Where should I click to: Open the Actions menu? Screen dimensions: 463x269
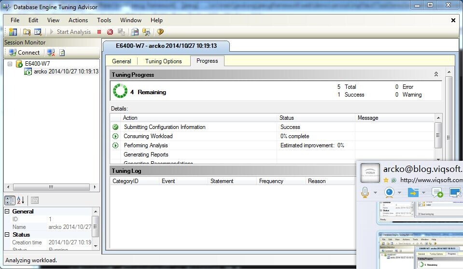(x=78, y=20)
